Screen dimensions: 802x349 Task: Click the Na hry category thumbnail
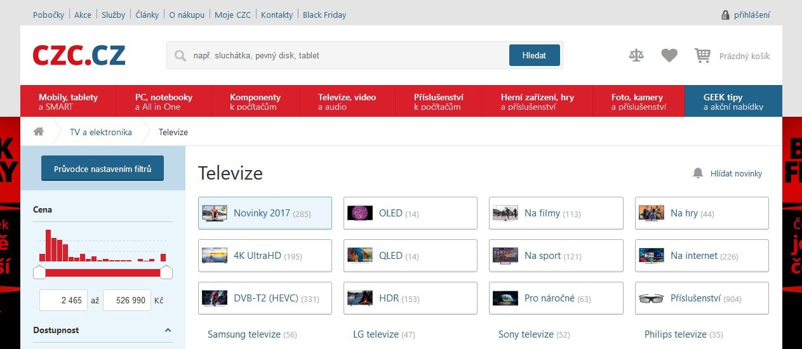tap(652, 213)
